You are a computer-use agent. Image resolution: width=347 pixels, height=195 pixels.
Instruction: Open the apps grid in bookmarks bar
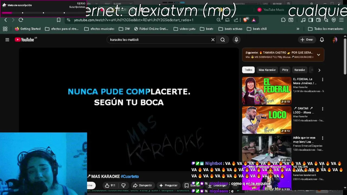point(5,29)
